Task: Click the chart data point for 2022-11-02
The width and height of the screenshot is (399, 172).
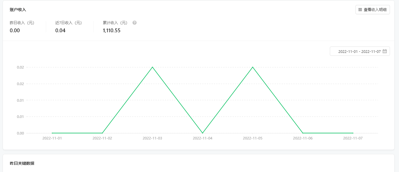Action: coord(102,133)
